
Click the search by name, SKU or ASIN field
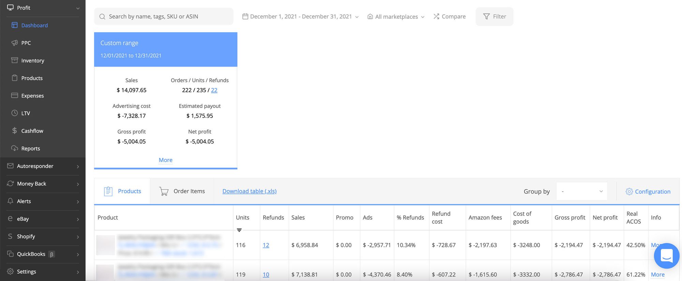[x=164, y=16]
